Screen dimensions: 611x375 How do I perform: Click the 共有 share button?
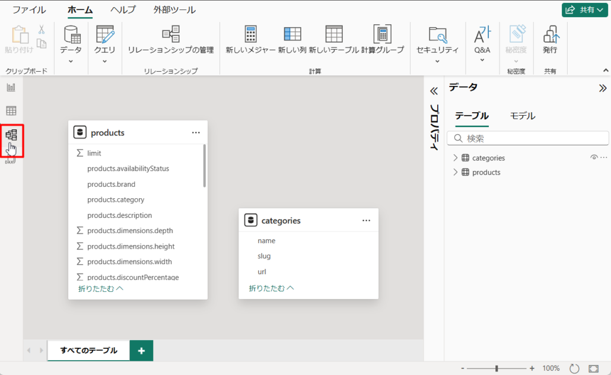pos(584,9)
